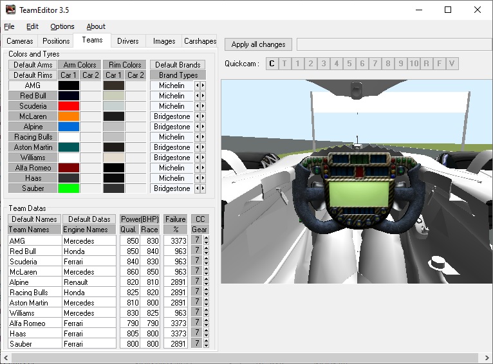Increase Williams CC gear value
The height and width of the screenshot is (364, 493).
206,310
